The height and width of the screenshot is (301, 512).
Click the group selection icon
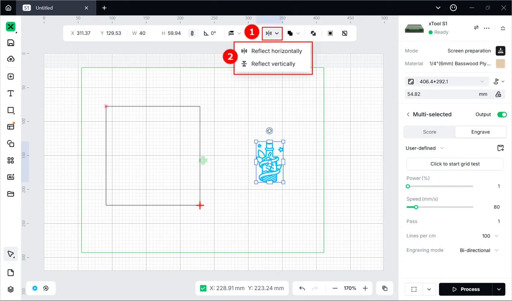[330, 33]
